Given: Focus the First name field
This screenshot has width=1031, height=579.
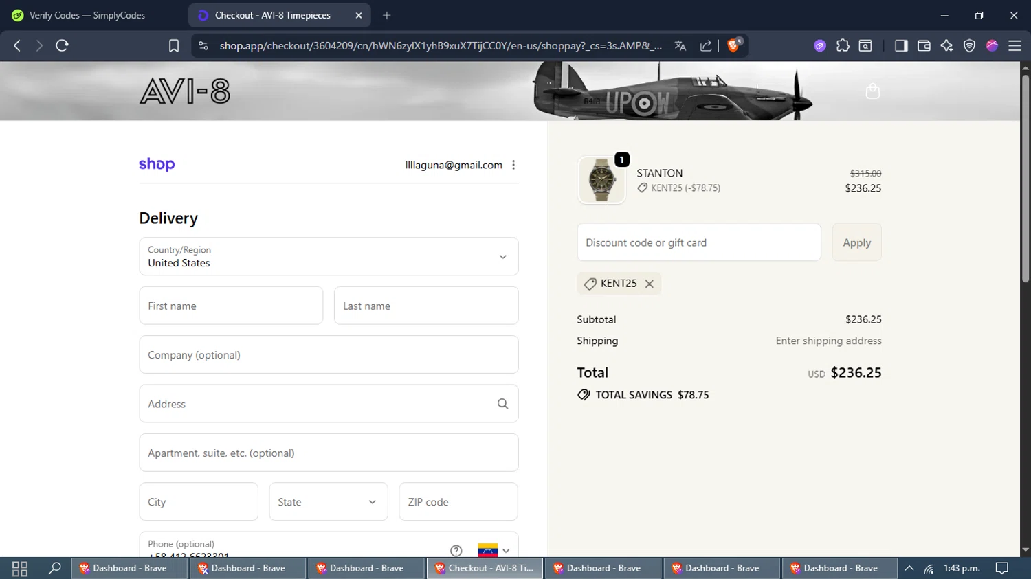Looking at the screenshot, I should tap(231, 306).
